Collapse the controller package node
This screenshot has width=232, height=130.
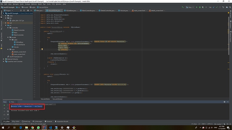pos(8,28)
